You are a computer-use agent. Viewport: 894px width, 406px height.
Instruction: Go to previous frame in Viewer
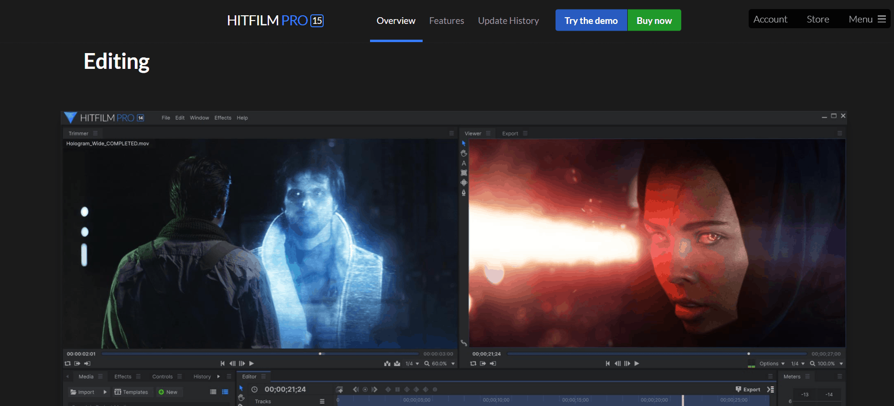(617, 363)
